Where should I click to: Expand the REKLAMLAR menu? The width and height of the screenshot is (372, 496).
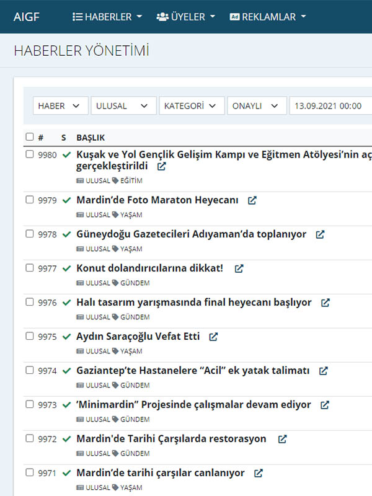tap(267, 17)
